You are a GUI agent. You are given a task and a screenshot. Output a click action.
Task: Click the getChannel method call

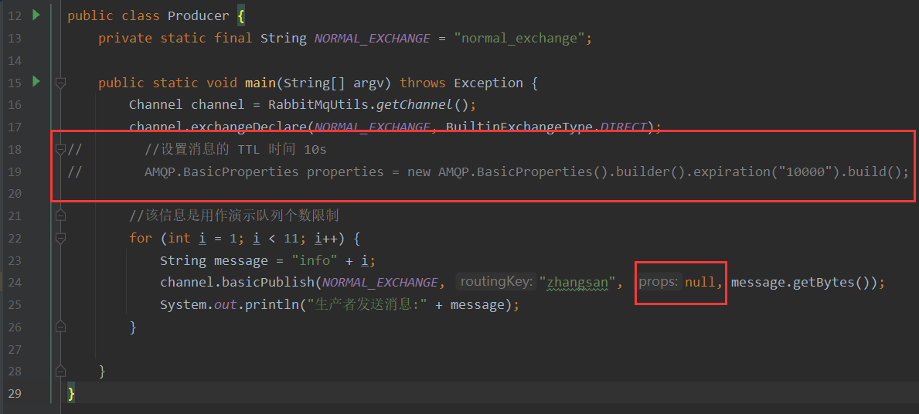pyautogui.click(x=414, y=105)
